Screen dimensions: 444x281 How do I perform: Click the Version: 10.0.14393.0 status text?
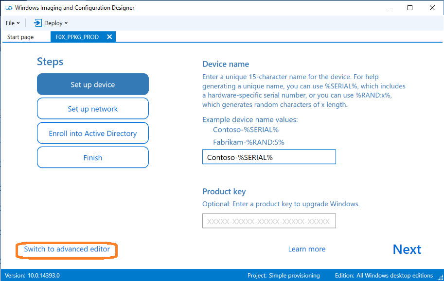tap(32, 275)
